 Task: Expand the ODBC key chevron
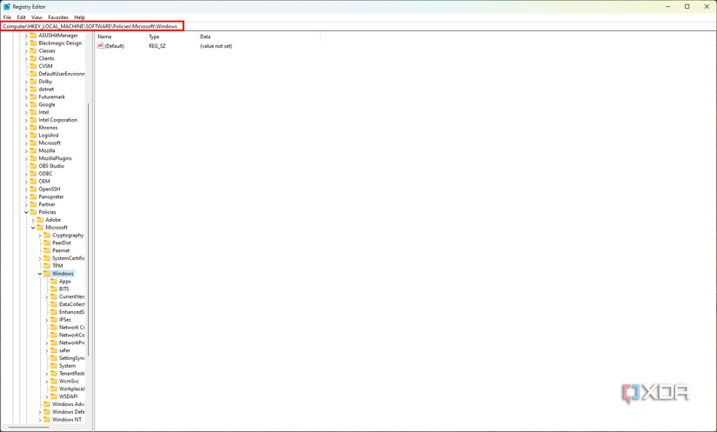[26, 174]
